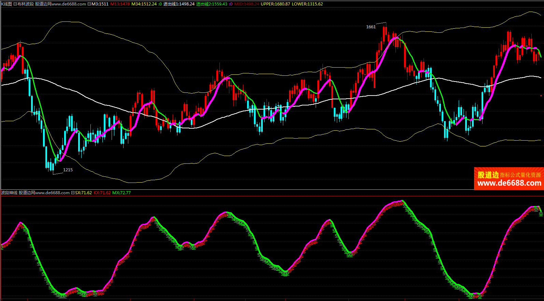The image size is (544, 301).
Task: Select the green MX:72.77 value
Action: tap(121, 193)
